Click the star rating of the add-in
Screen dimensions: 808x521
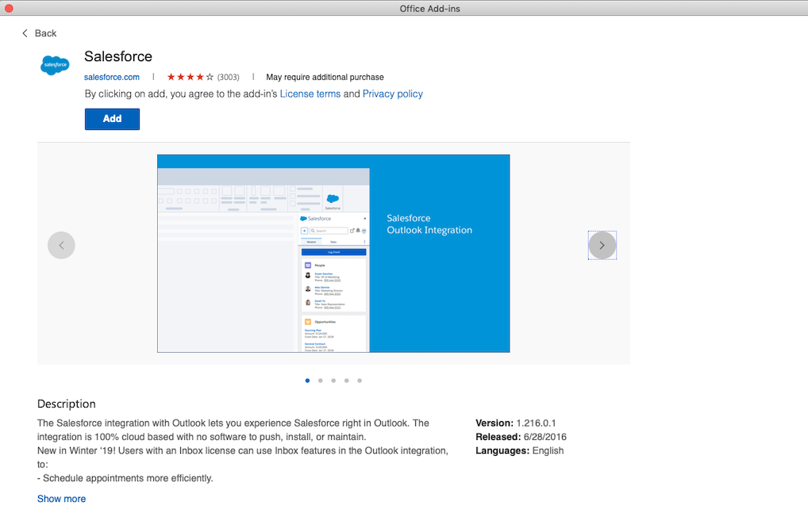point(190,77)
